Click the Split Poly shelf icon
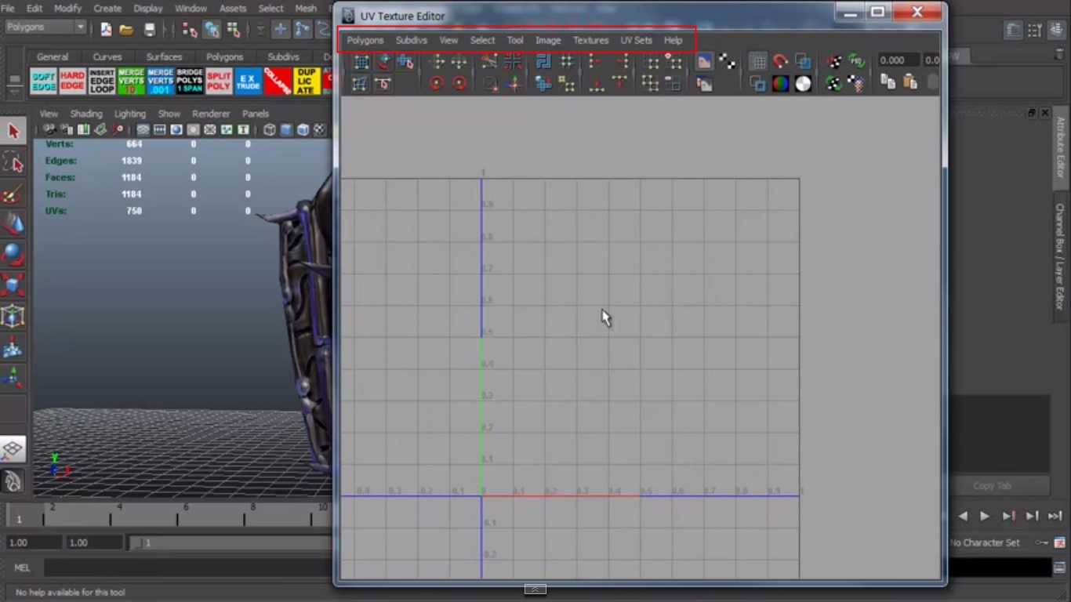This screenshot has height=602, width=1071. [219, 82]
